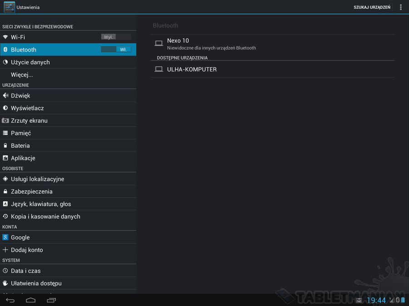
Task: Click the Data i czas clock icon
Action: [x=5, y=271]
